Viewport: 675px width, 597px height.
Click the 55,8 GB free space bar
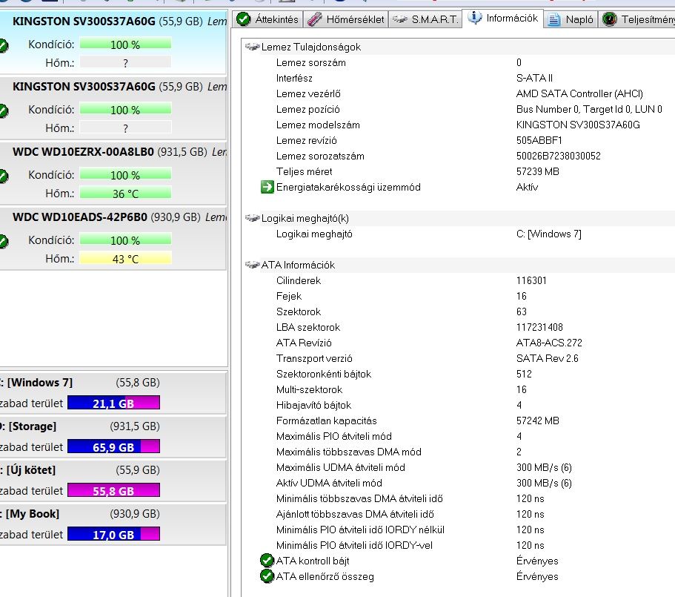point(113,490)
